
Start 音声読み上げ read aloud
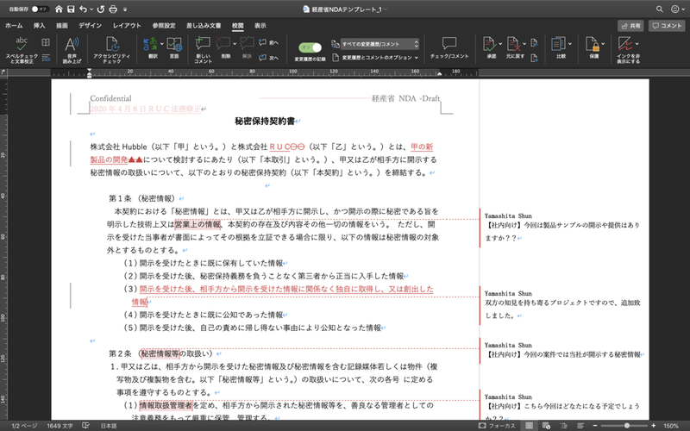pos(72,50)
